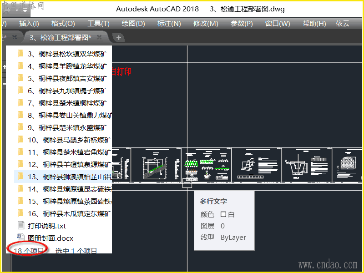Viewport: 364px width, 273px height.
Task: Open the 工具(T) menu
Action: pos(98,24)
